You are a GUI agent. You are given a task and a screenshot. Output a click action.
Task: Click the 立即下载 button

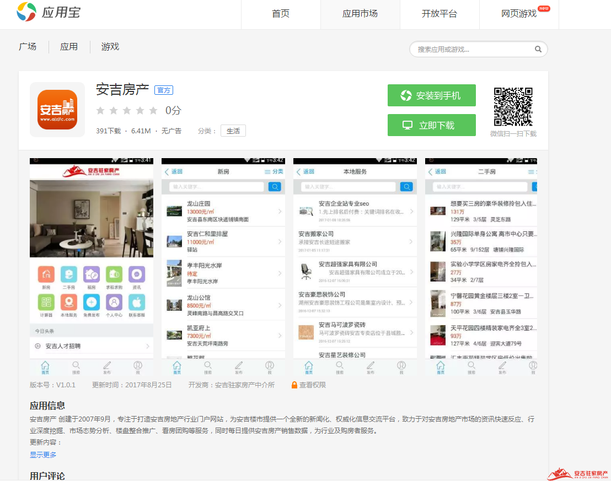[x=431, y=125]
